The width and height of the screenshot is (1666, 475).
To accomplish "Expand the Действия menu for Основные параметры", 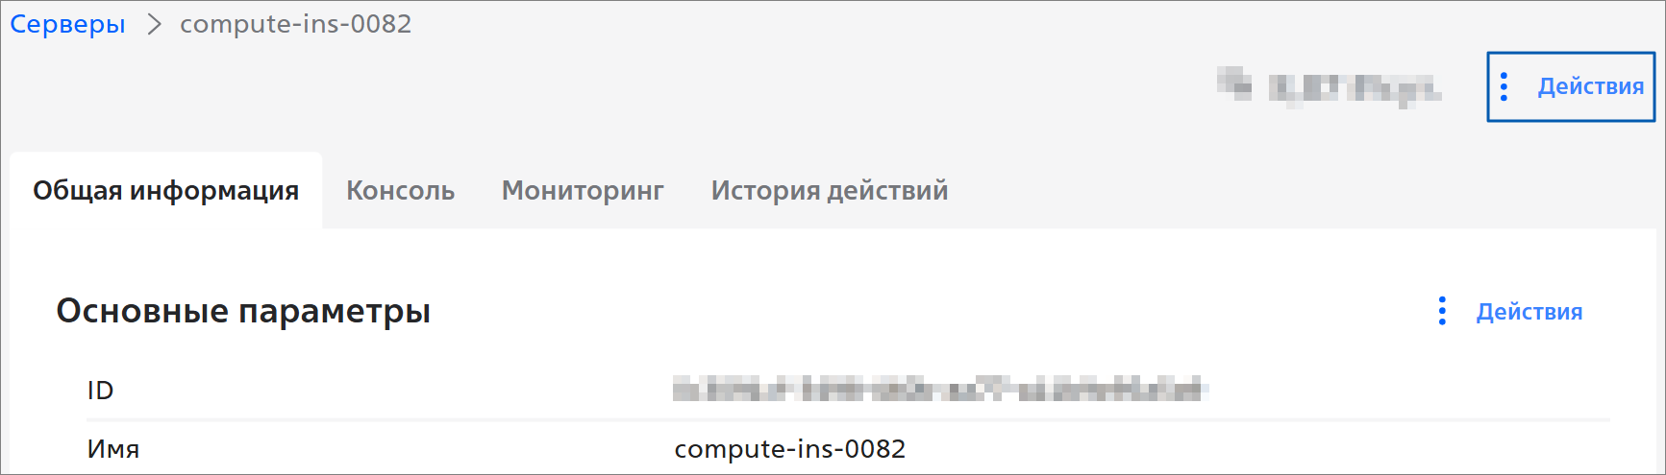I will coord(1529,312).
